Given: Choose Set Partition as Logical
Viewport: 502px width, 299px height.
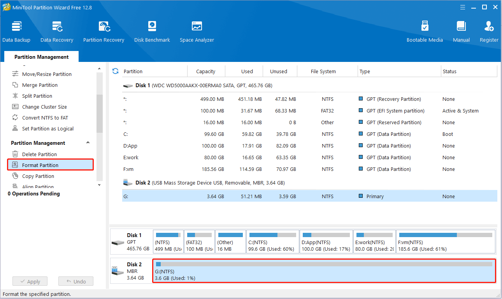Looking at the screenshot, I should coord(43,128).
